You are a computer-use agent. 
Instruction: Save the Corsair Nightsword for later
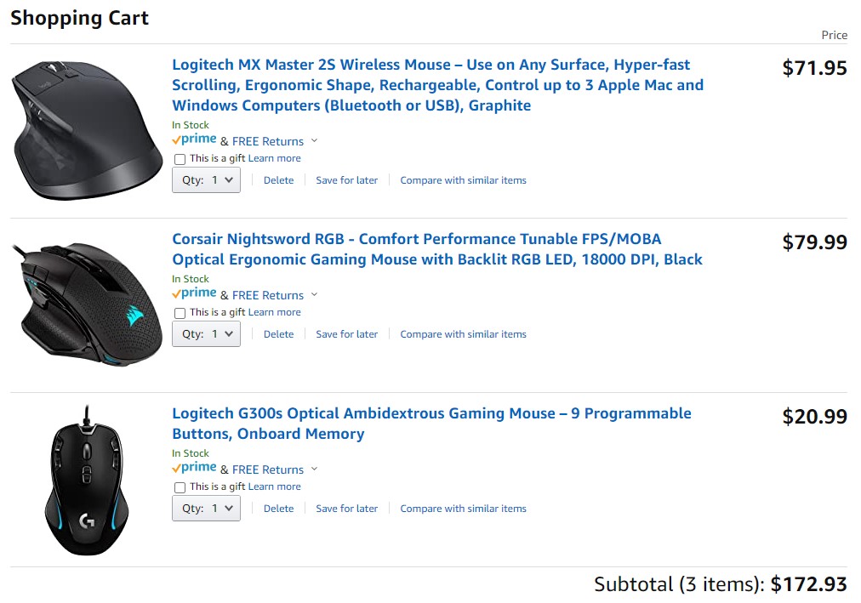[346, 334]
